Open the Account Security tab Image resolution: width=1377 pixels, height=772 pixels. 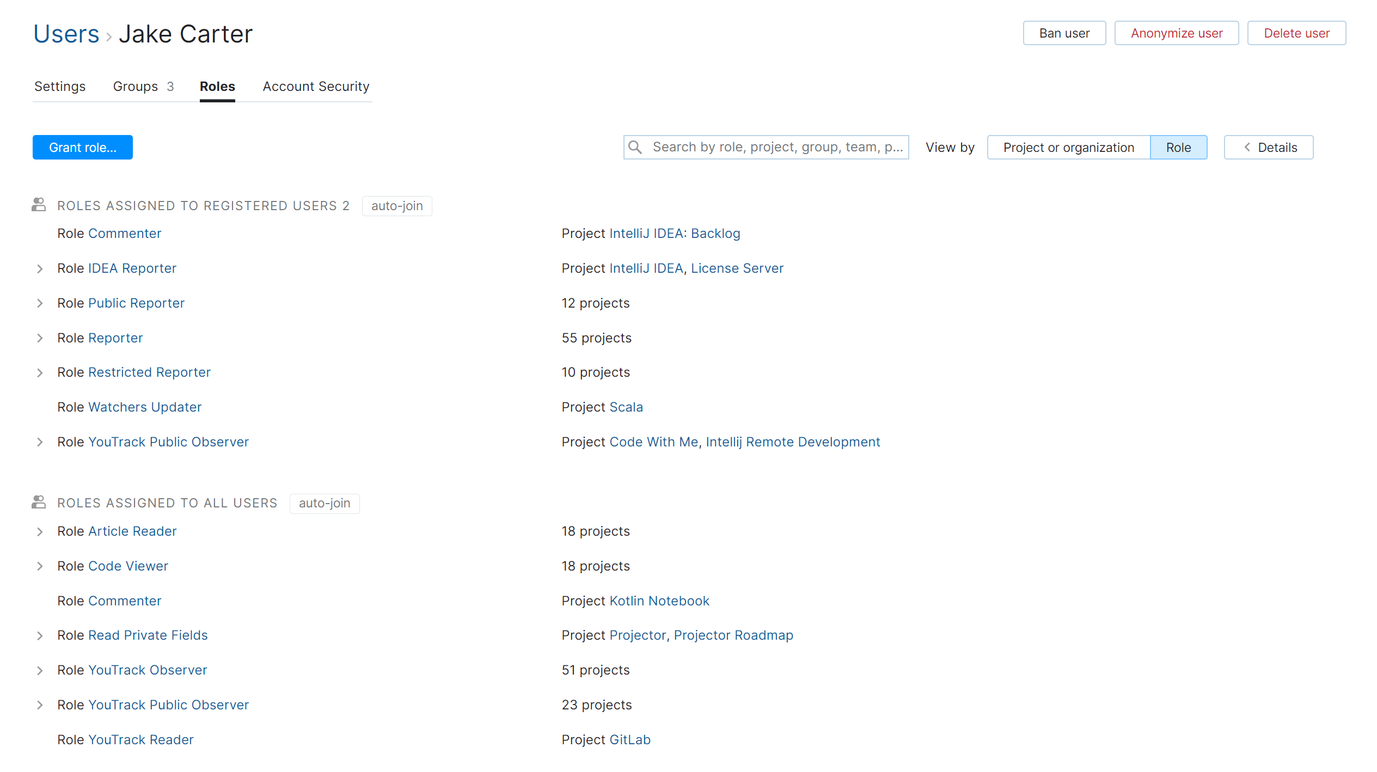[x=316, y=87]
